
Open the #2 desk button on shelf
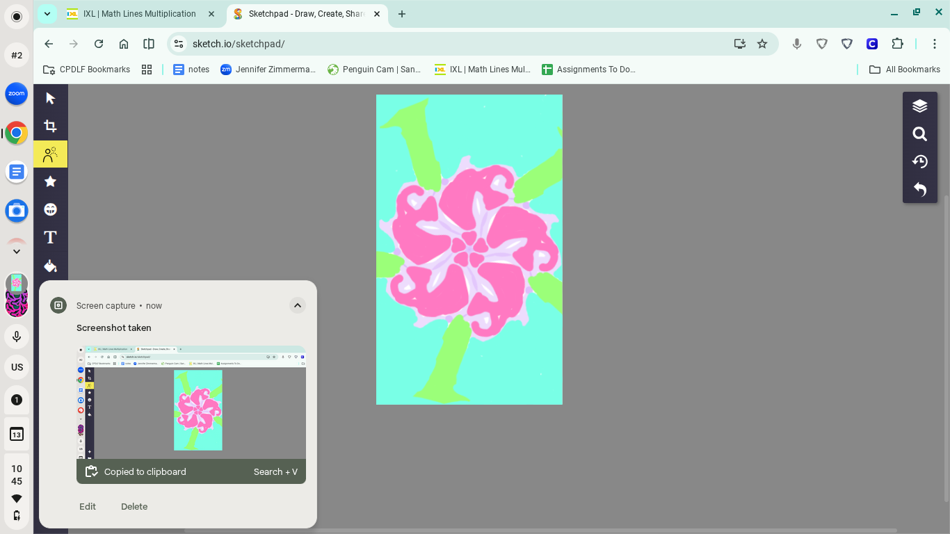tap(17, 55)
